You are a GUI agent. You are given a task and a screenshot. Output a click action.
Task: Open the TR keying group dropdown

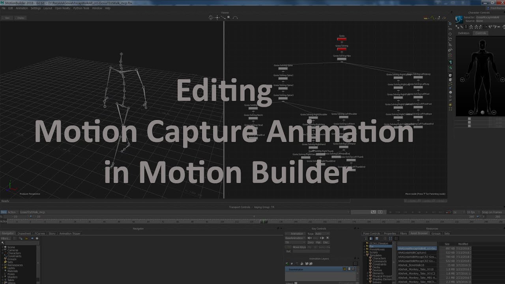pos(295,243)
